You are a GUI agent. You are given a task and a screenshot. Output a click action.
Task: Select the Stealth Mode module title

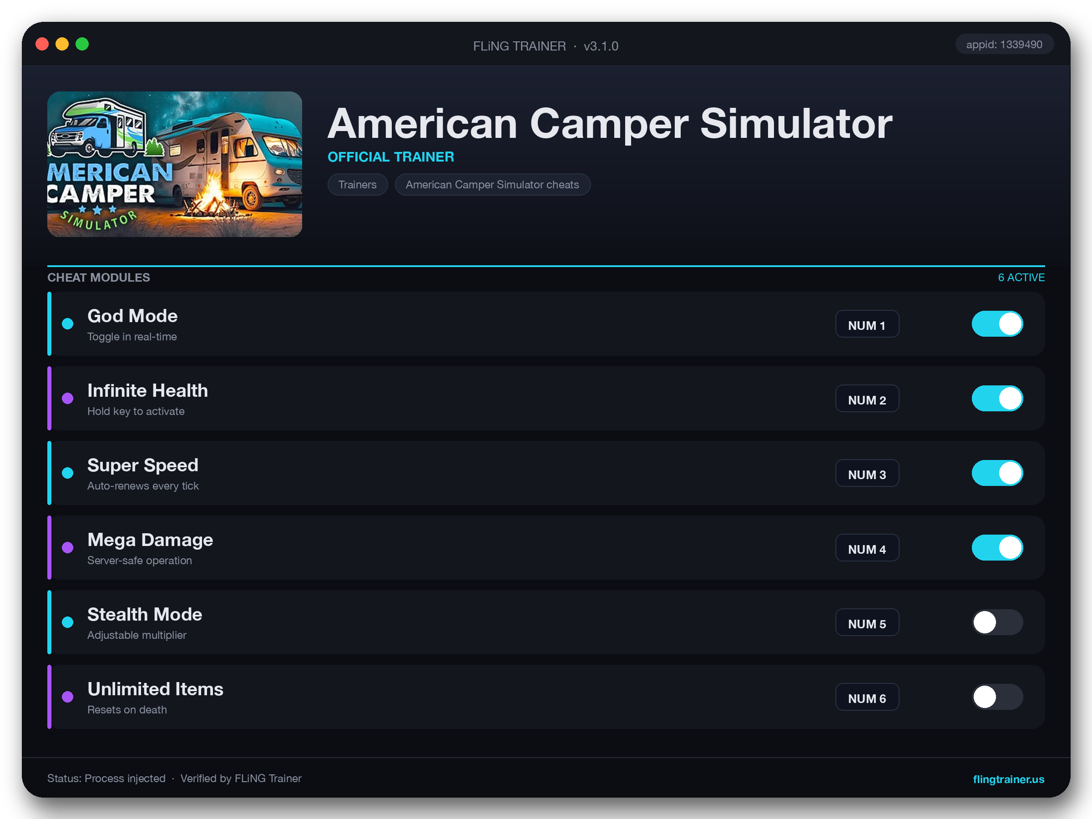[145, 614]
